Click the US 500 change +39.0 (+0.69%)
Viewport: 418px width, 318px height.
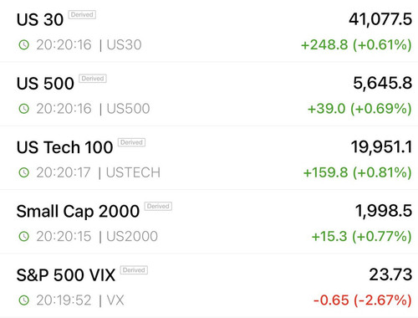pyautogui.click(x=359, y=109)
